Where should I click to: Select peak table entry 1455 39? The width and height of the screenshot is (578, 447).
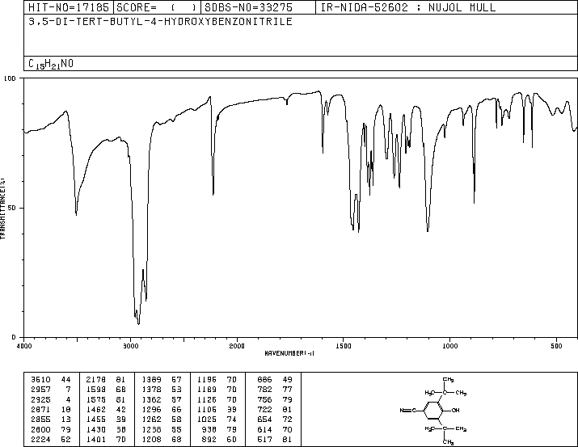[161, 420]
